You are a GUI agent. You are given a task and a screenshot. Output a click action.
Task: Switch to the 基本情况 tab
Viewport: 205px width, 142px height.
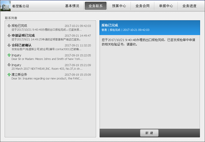click(x=72, y=6)
